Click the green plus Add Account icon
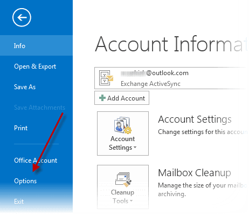 pyautogui.click(x=102, y=98)
